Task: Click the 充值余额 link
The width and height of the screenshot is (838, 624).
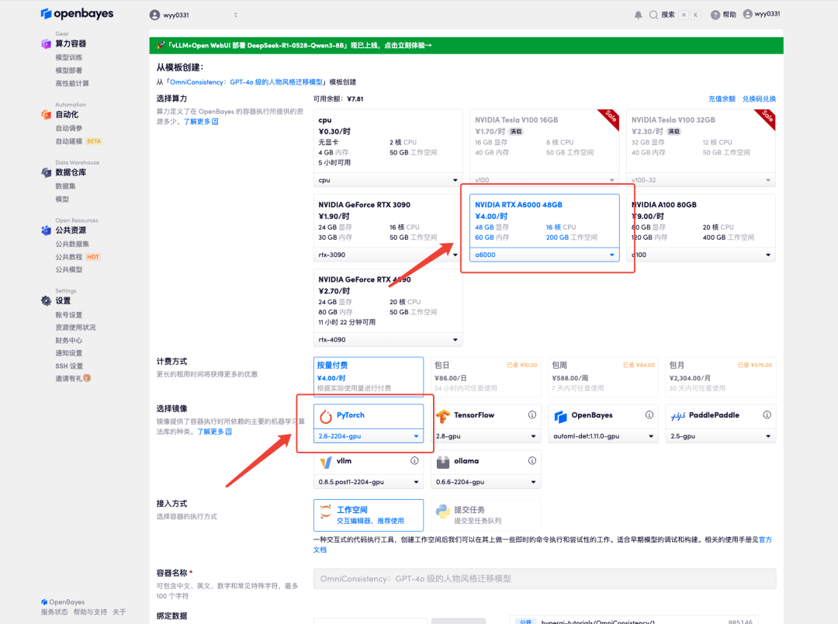Action: (722, 99)
